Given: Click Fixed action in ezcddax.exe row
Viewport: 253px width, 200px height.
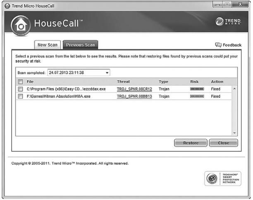Looking at the screenshot, I should (215, 89).
